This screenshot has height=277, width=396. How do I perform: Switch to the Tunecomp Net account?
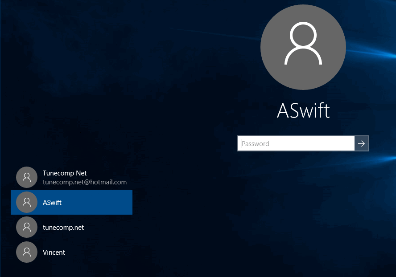(71, 177)
